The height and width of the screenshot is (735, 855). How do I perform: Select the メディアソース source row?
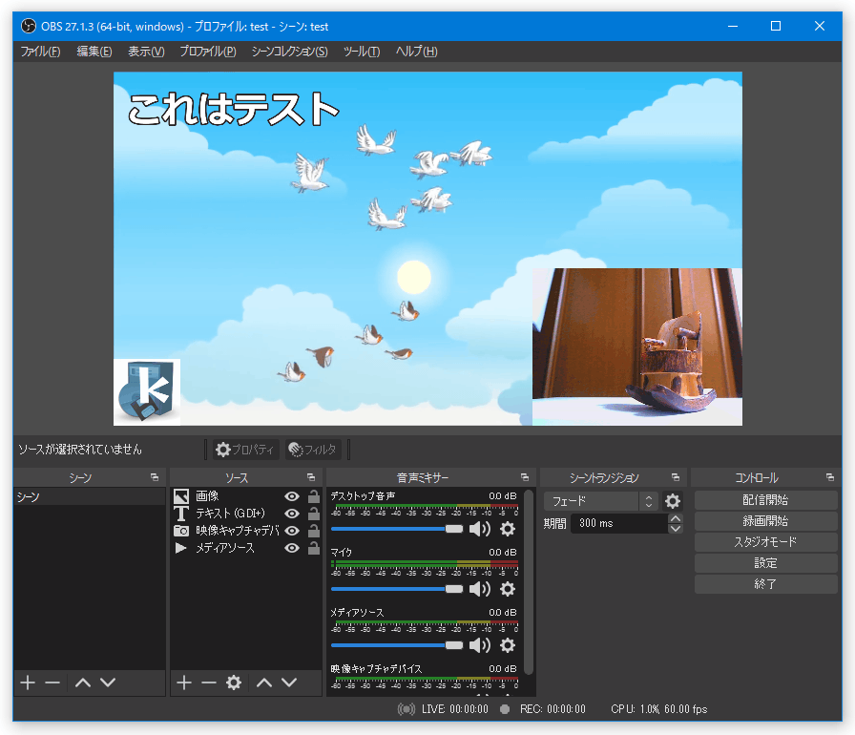click(246, 548)
